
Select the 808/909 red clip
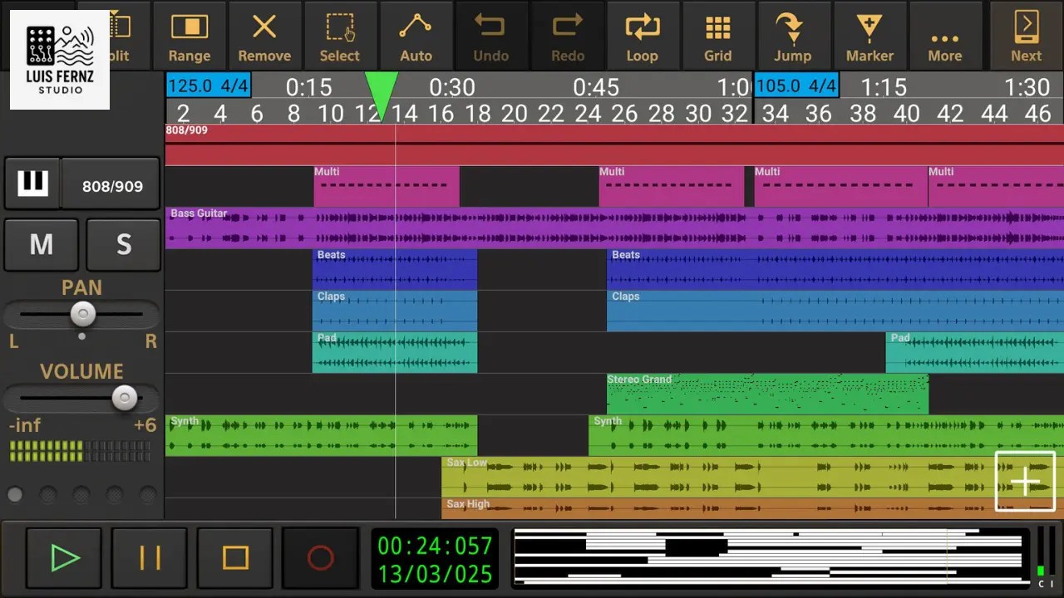point(614,145)
